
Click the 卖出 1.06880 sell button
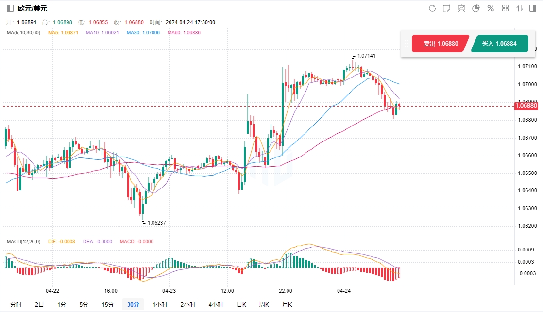[x=440, y=44]
